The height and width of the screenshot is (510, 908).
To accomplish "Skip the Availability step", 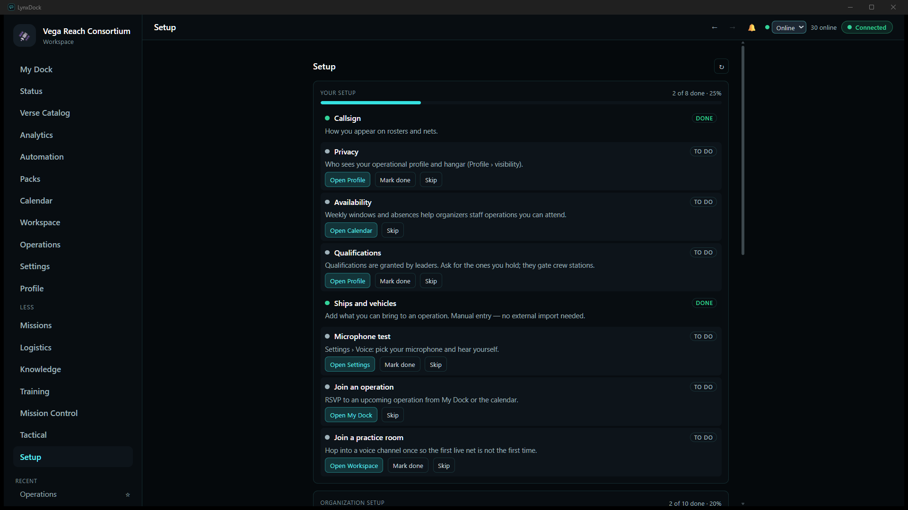I will click(393, 230).
